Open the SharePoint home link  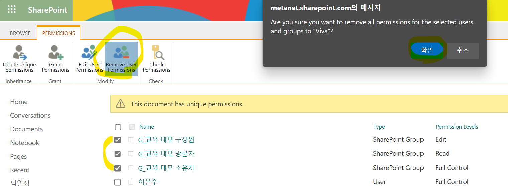coord(47,10)
